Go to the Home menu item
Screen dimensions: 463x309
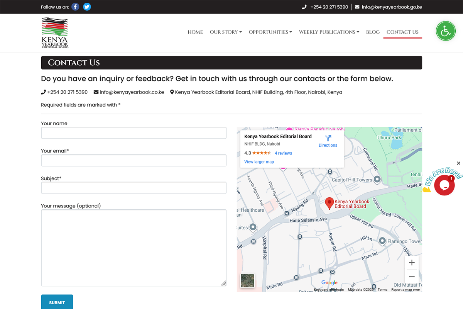[x=195, y=32]
